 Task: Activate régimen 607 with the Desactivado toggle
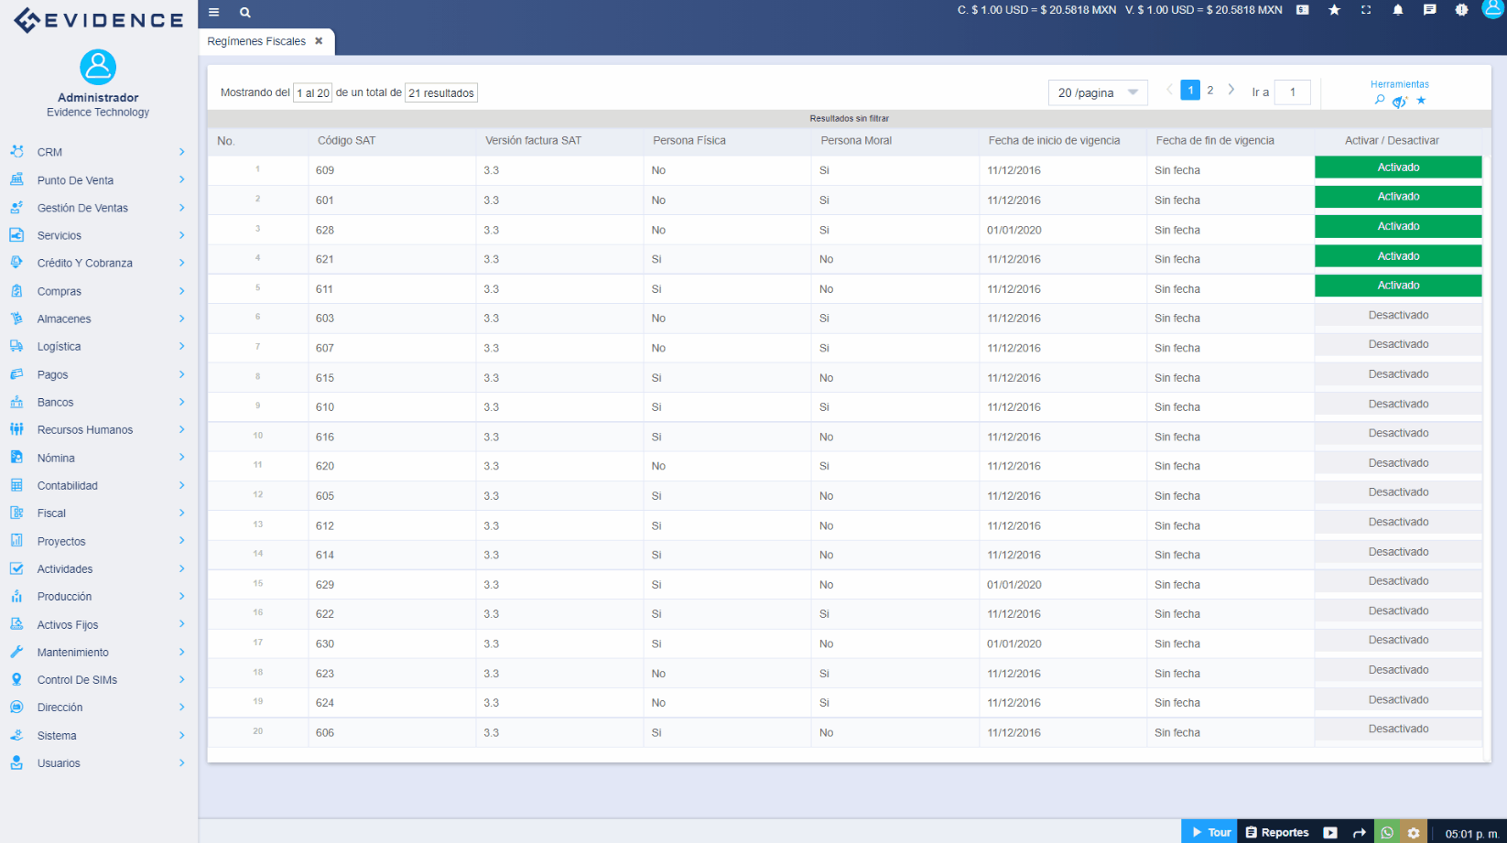tap(1398, 344)
